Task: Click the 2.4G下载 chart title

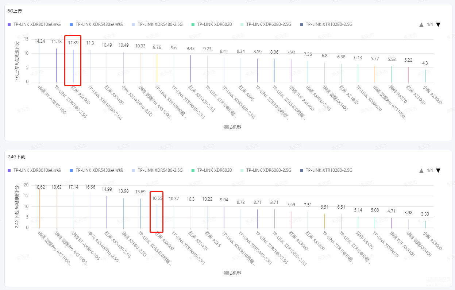Action: [x=16, y=157]
